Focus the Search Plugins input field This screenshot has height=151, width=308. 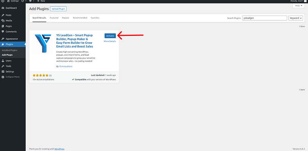(x=264, y=18)
